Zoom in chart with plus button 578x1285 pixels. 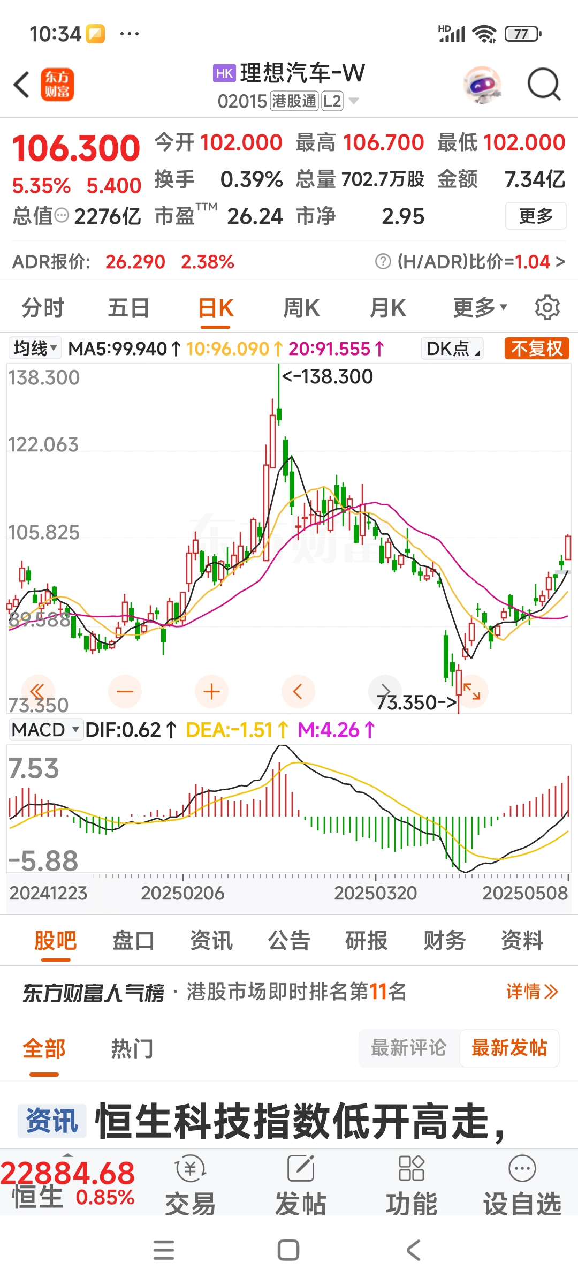[x=211, y=691]
